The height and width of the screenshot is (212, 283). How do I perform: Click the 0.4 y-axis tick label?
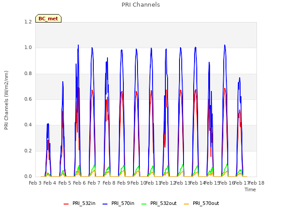coord(28,125)
